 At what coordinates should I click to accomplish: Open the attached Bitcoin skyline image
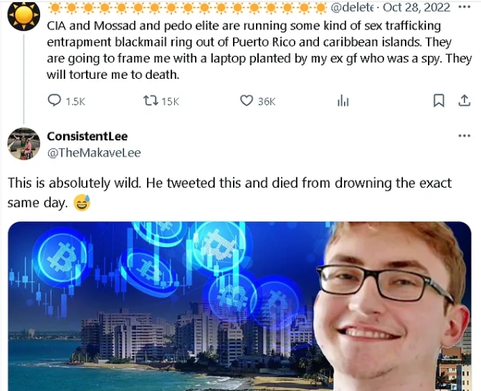(239, 306)
